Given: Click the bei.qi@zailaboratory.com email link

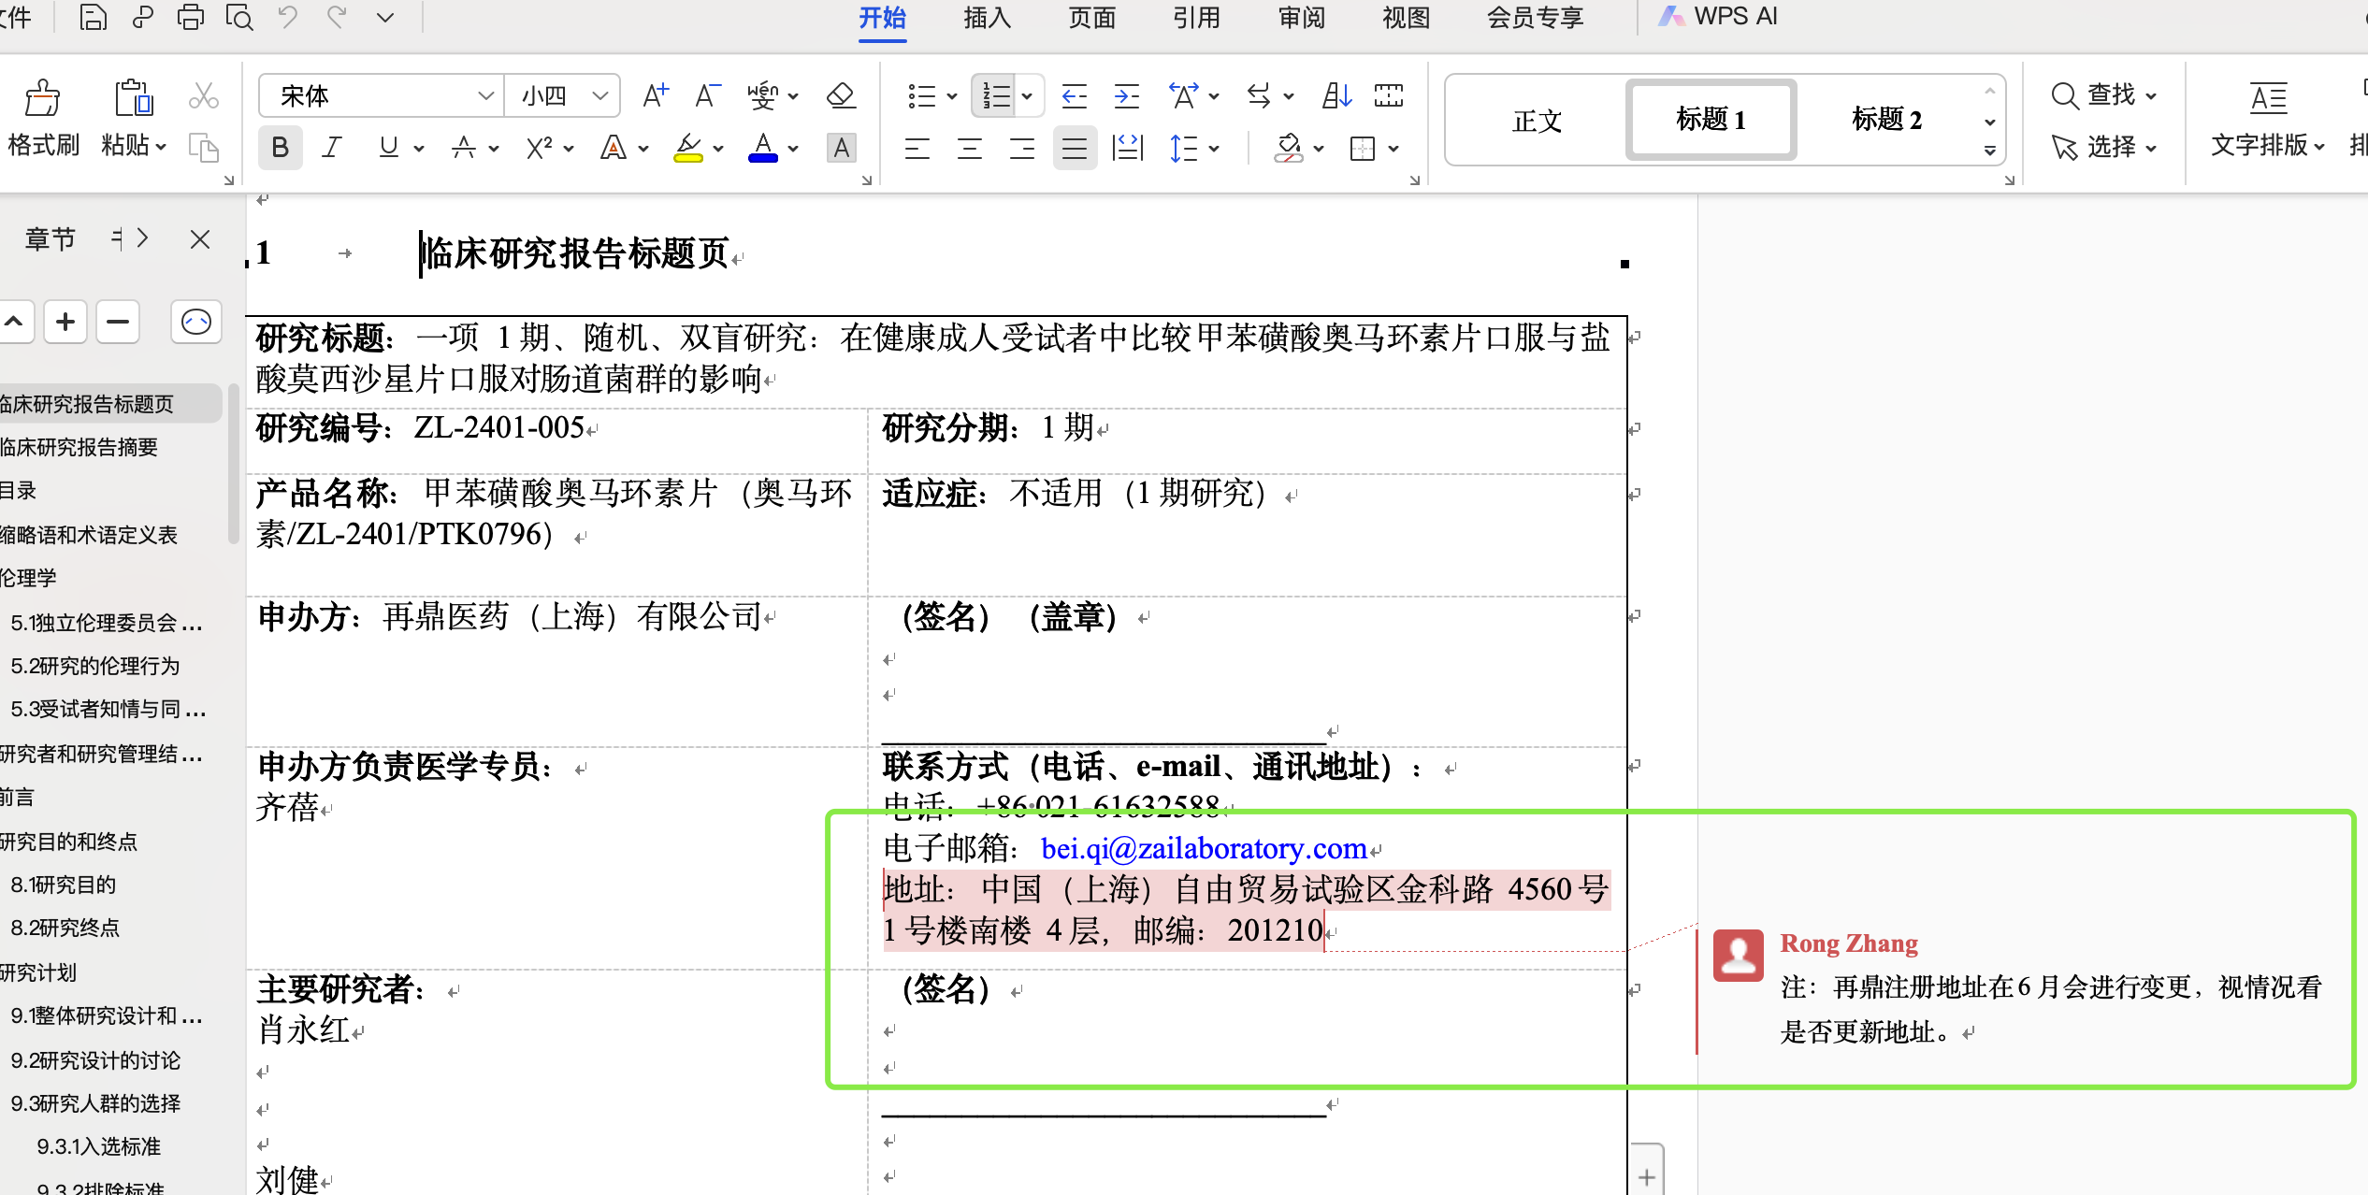Looking at the screenshot, I should coord(1204,848).
